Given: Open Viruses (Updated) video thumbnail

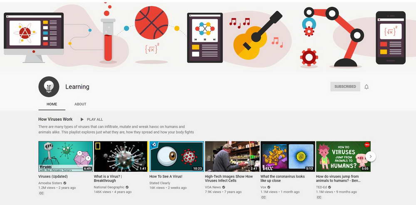Looking at the screenshot, I should (x=66, y=156).
